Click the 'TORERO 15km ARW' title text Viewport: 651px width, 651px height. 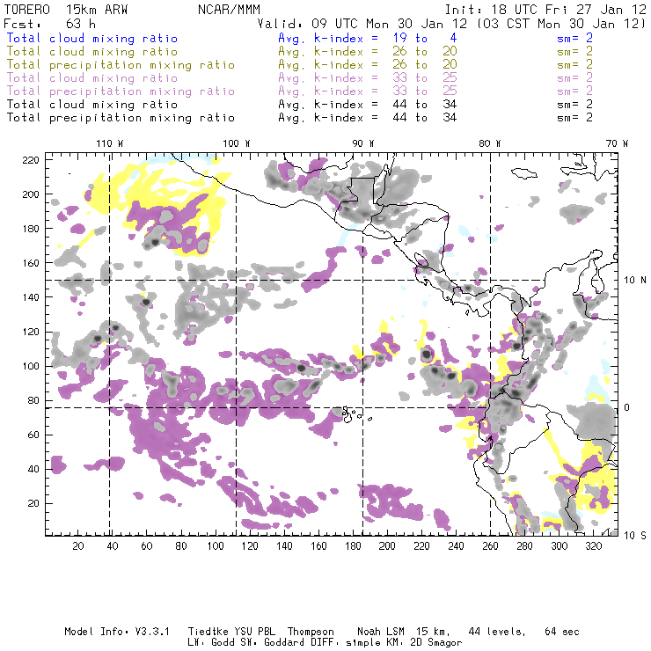pos(66,10)
